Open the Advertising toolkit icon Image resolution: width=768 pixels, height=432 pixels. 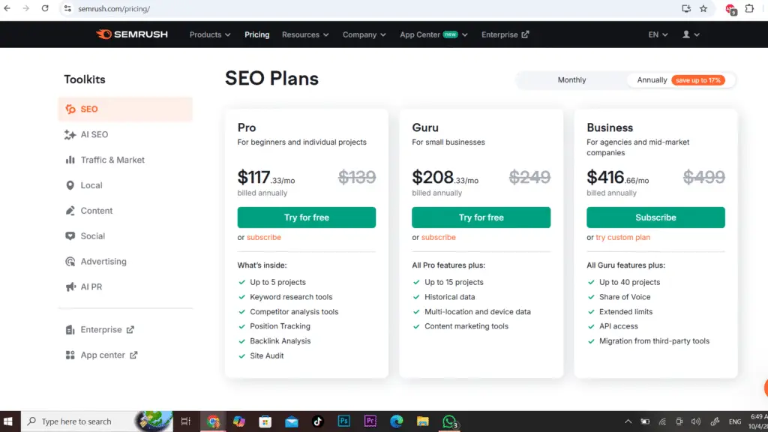tap(70, 262)
